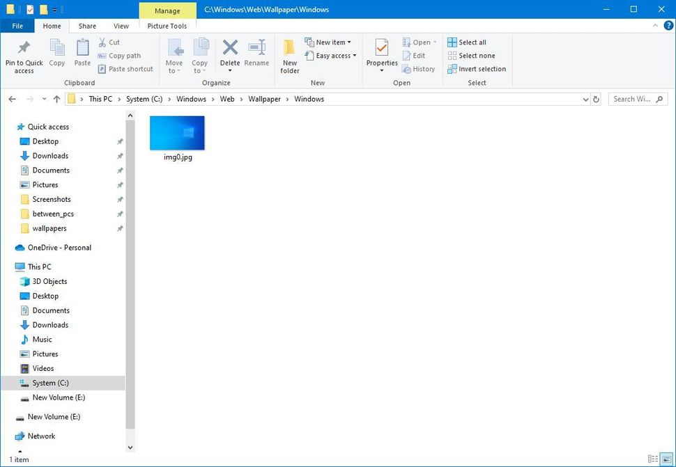Click the Cut icon in the Clipboard group
The width and height of the screenshot is (676, 467).
point(110,42)
